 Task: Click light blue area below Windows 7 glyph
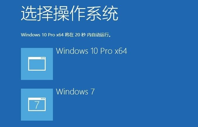pos(37,116)
